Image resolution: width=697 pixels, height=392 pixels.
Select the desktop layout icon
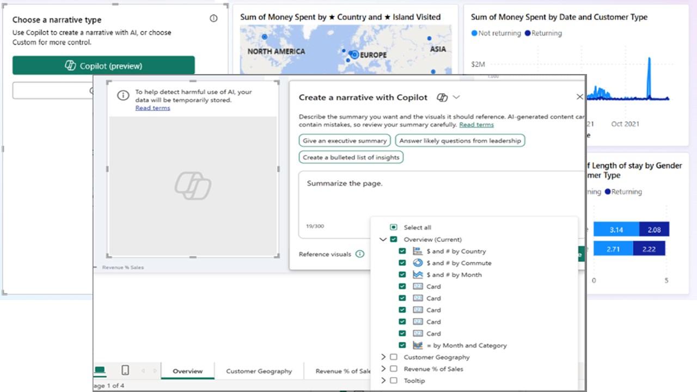pos(100,371)
